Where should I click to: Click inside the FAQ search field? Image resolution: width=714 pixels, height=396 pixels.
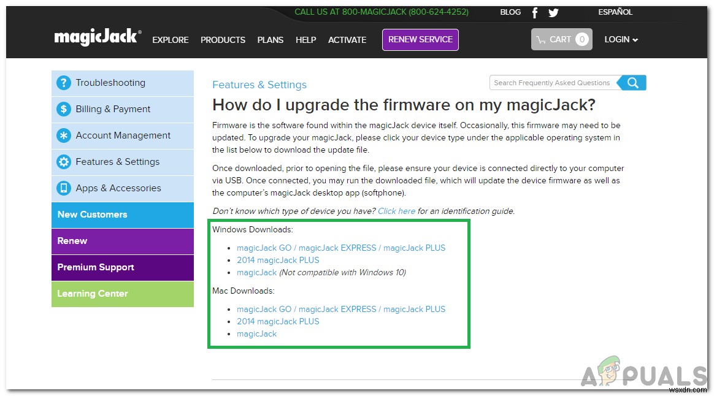click(x=549, y=82)
